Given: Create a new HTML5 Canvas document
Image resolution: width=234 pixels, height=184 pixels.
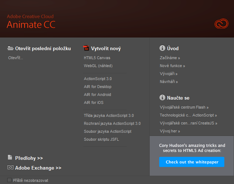Looking at the screenshot, I should click(x=97, y=58).
